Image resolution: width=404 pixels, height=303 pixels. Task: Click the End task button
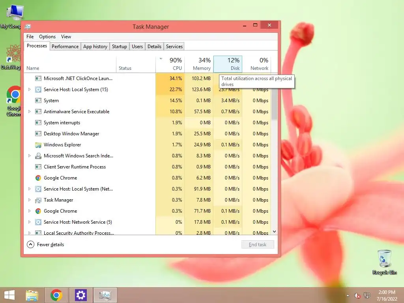(x=258, y=245)
